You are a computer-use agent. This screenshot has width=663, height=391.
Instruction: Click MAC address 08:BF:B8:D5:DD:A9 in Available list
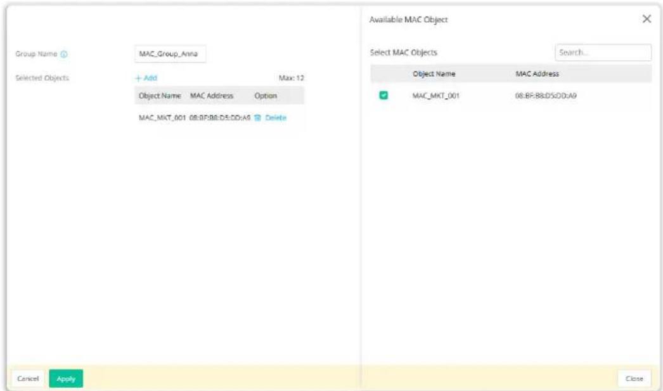pyautogui.click(x=546, y=96)
